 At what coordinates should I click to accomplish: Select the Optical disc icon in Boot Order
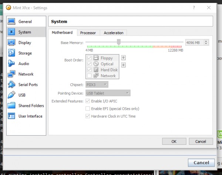[x=96, y=64]
